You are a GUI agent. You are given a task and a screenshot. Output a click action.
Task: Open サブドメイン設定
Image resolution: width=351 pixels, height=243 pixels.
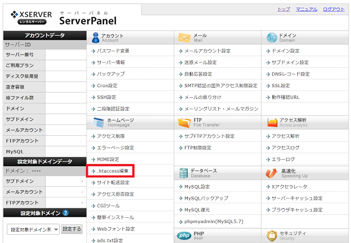point(290,63)
